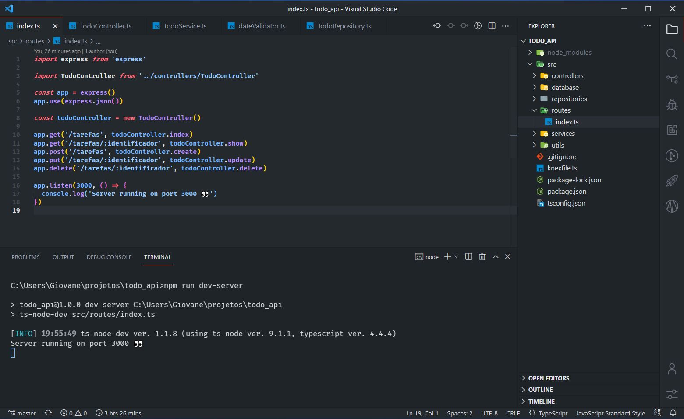The image size is (684, 419).
Task: Open the terminal profile dropdown chevron
Action: click(456, 256)
